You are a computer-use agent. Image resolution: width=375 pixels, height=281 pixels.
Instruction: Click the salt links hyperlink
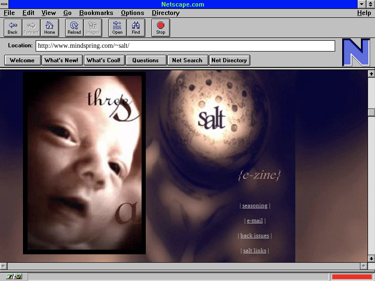(255, 251)
